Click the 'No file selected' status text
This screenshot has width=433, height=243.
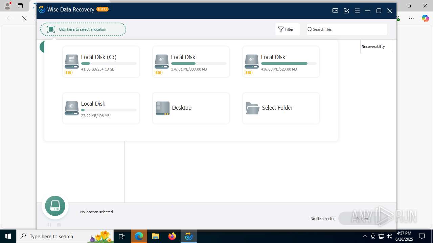click(323, 219)
